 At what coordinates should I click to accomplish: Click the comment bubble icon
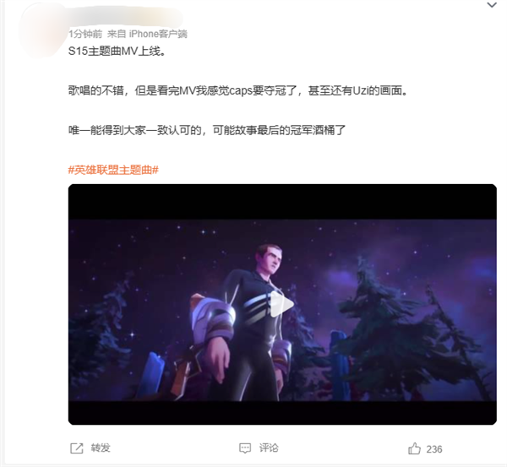(245, 448)
